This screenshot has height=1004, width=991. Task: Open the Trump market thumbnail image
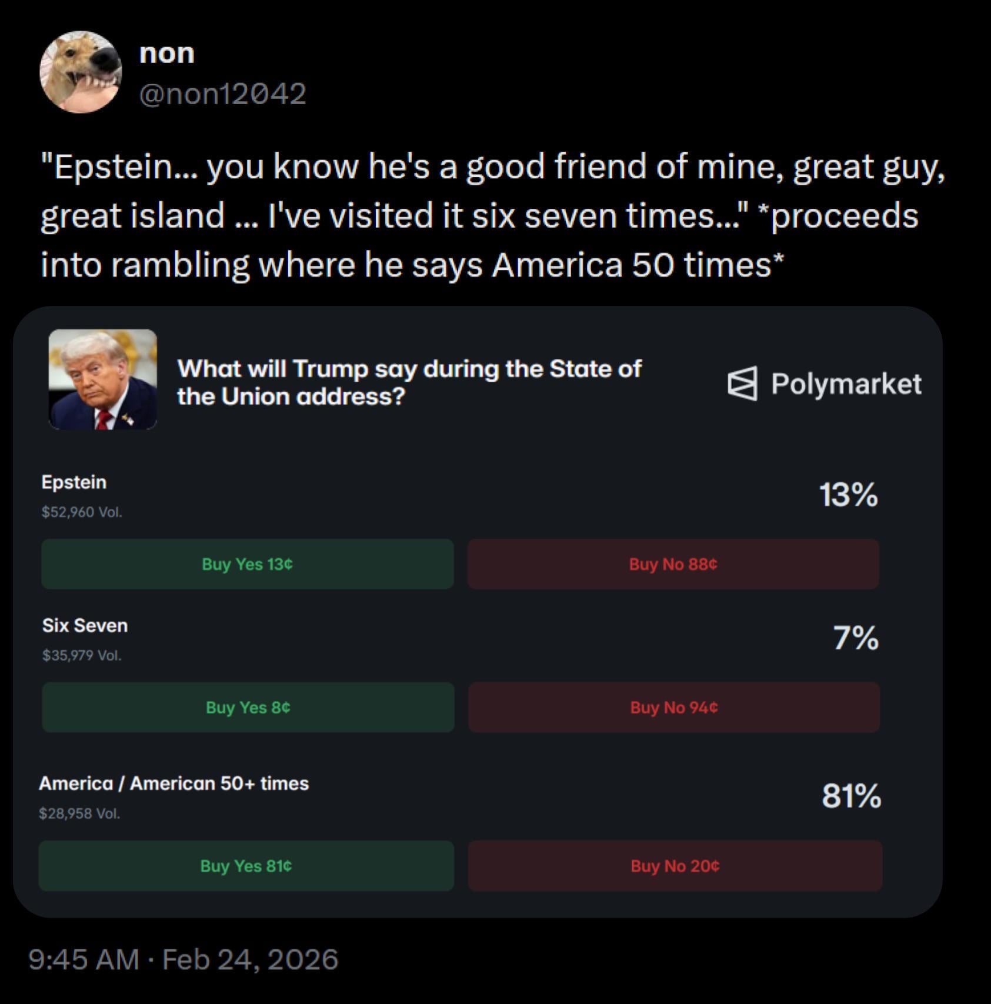click(x=103, y=379)
